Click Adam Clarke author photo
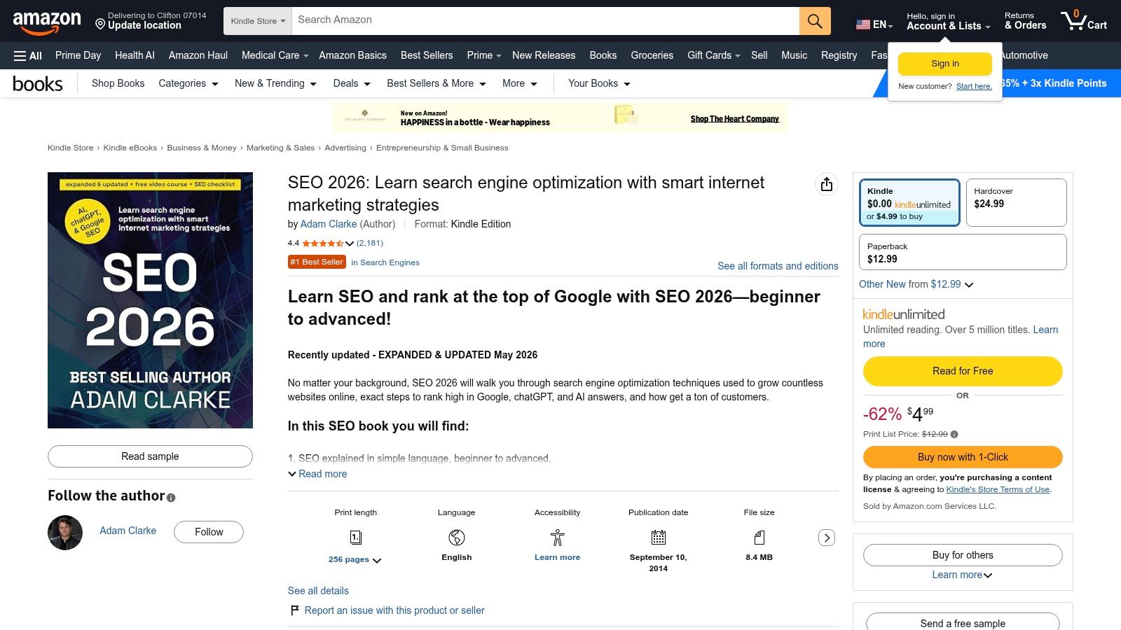Screen dimensions: 1121x630 [x=65, y=533]
